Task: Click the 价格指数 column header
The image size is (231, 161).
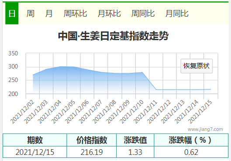Action: 92,140
